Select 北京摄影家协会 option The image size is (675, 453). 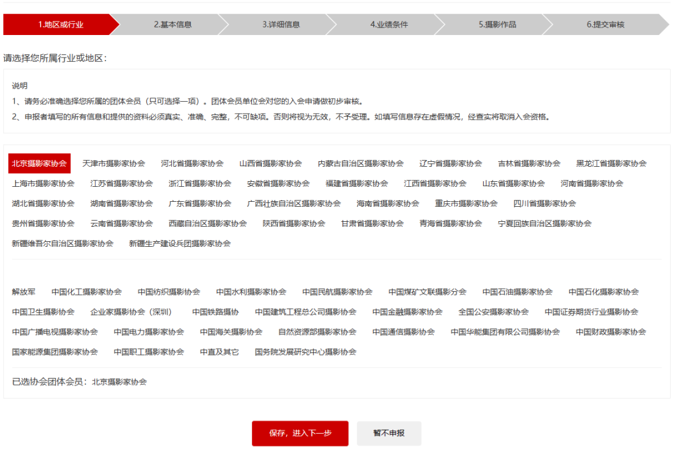coord(39,164)
